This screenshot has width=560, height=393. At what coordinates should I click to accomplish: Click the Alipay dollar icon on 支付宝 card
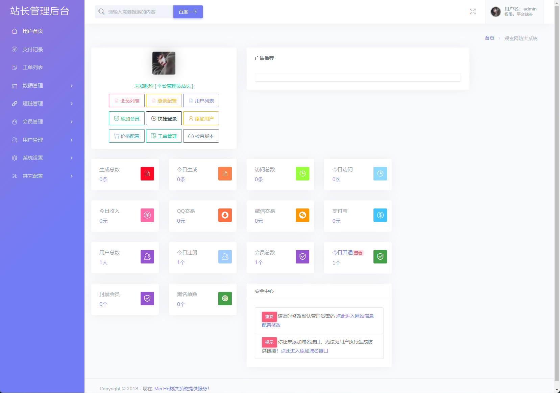(380, 215)
